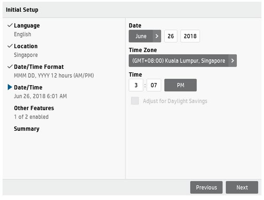Select the Date/Time Format step
The width and height of the screenshot is (264, 200).
(x=39, y=67)
